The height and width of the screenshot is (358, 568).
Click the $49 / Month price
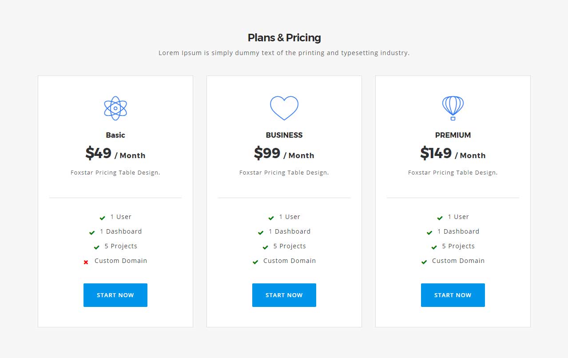[115, 153]
